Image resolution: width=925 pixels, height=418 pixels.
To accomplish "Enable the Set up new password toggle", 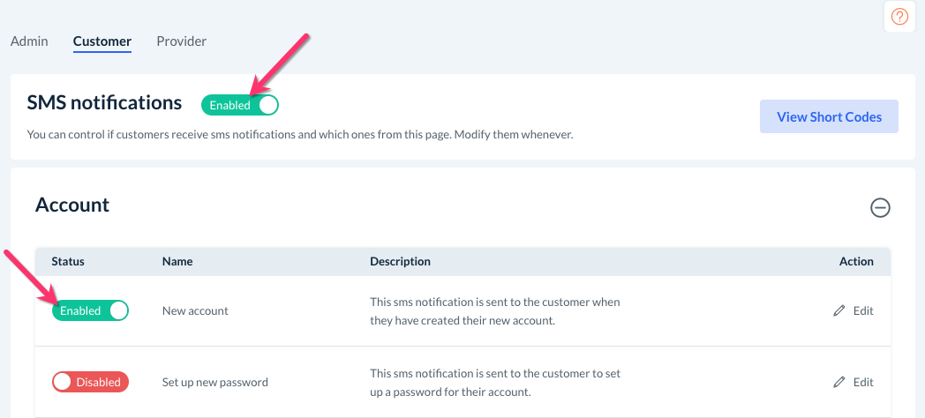I will (90, 382).
